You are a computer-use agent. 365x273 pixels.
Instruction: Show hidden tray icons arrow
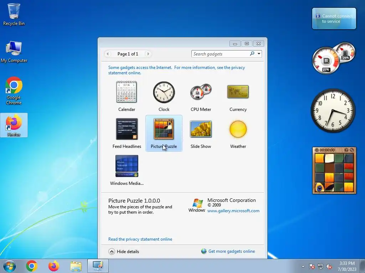(x=303, y=266)
